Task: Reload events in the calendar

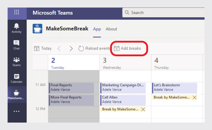Action: pos(94,48)
